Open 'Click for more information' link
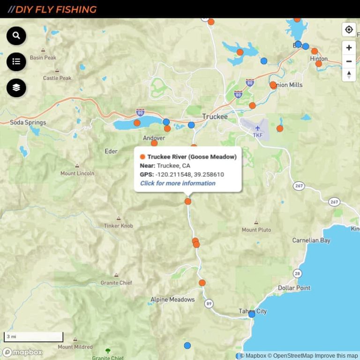Image resolution: width=360 pixels, height=360 pixels. click(x=178, y=183)
